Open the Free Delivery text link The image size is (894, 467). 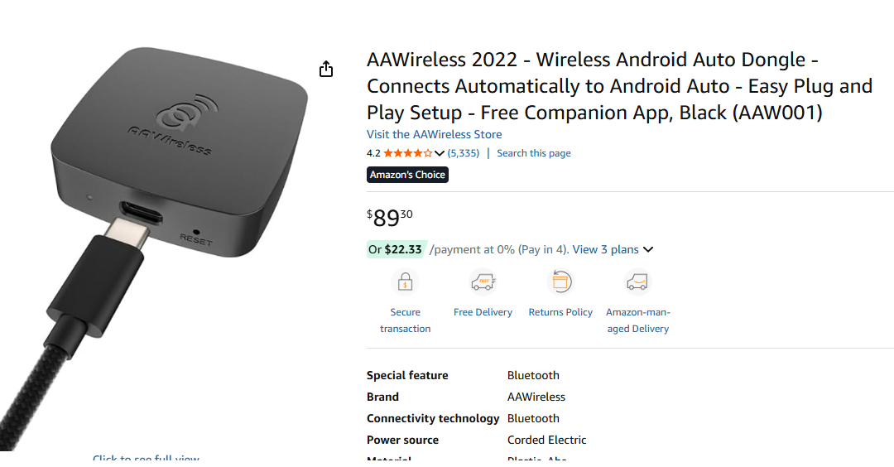point(483,312)
